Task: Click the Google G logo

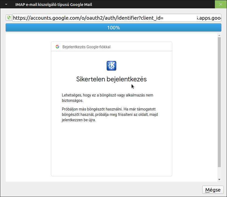Action: tap(57, 47)
